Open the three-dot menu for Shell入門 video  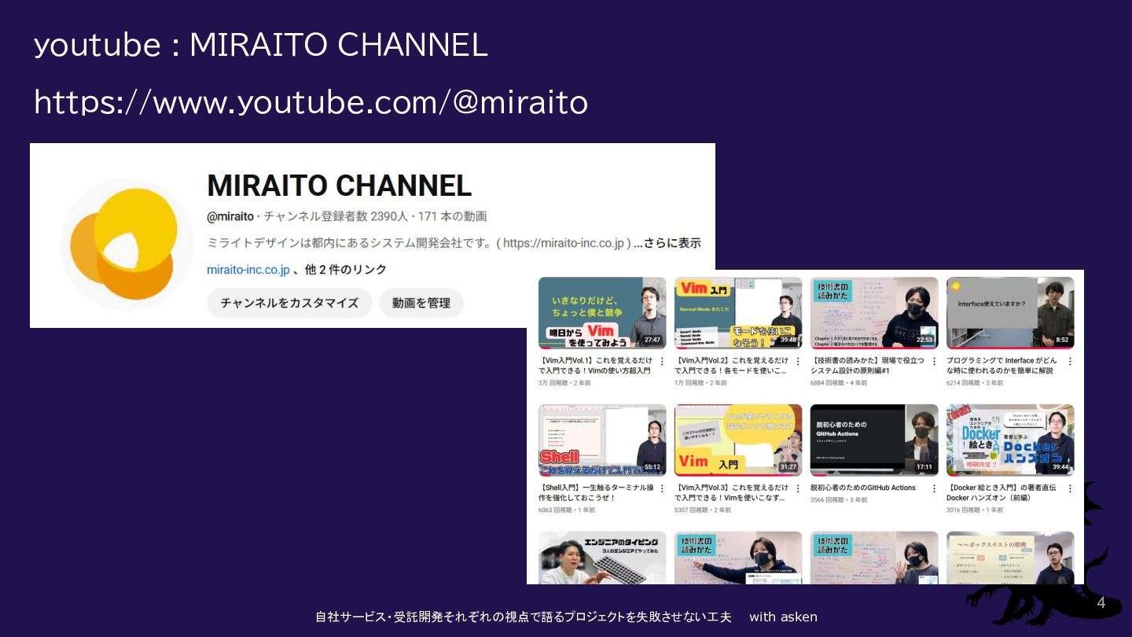(661, 488)
